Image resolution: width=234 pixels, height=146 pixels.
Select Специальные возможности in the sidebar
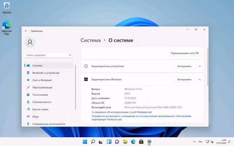[49, 124]
